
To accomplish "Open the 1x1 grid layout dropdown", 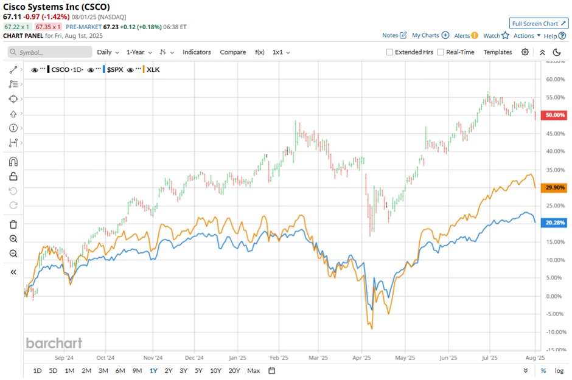I will (x=281, y=52).
